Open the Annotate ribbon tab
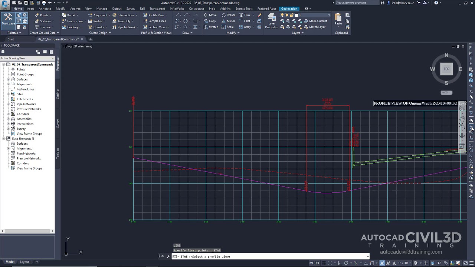 tap(45, 9)
